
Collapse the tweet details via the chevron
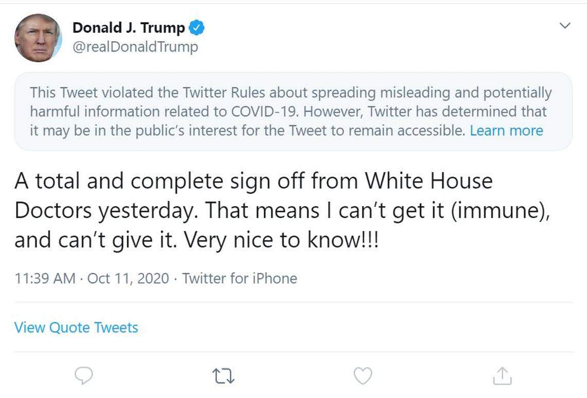click(x=564, y=25)
